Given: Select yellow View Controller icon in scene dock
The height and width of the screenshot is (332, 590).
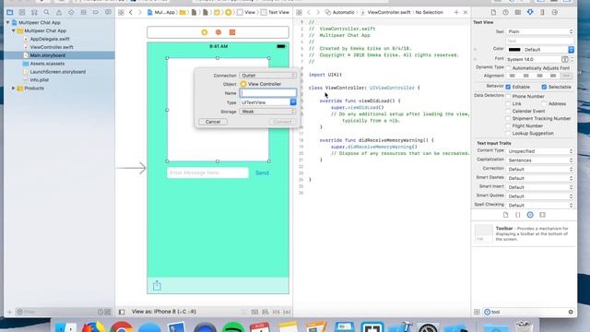Looking at the screenshot, I should point(205,32).
